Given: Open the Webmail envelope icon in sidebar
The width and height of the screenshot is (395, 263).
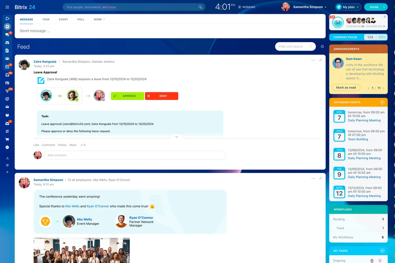Looking at the screenshot, I should 7,107.
